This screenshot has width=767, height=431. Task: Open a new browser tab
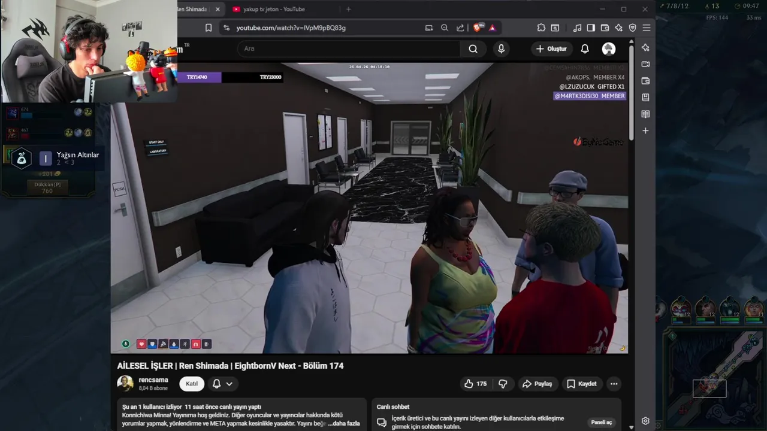pyautogui.click(x=348, y=9)
